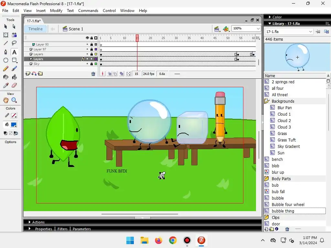This screenshot has height=248, width=331.
Task: Click Edit Scene clapperboard icon
Action: tap(217, 29)
